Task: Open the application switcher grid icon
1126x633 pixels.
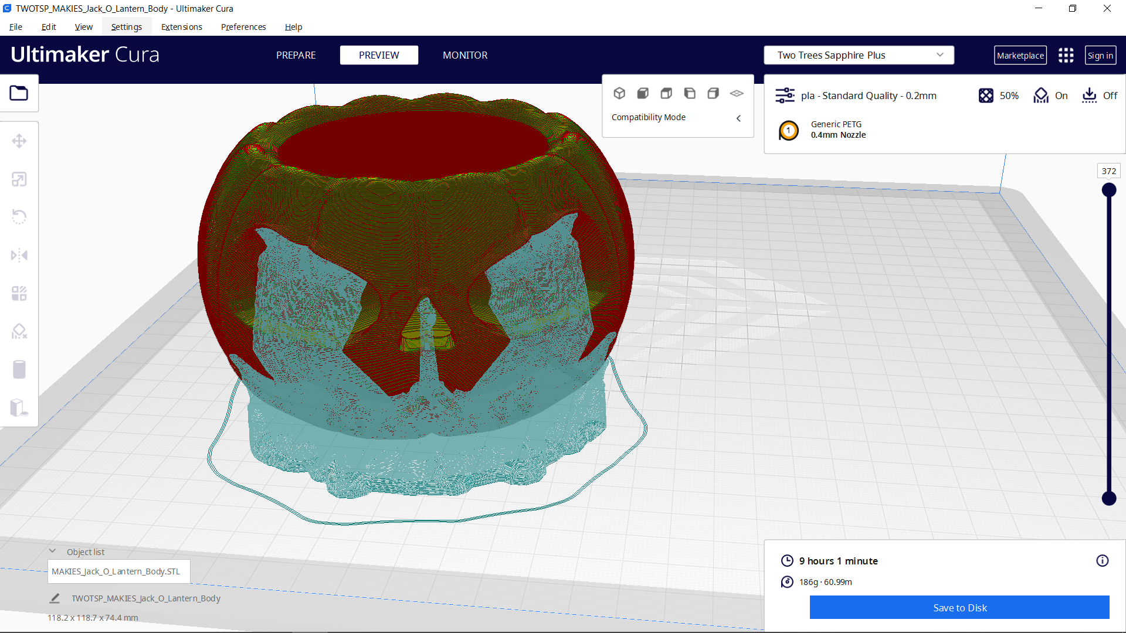Action: [x=1066, y=55]
